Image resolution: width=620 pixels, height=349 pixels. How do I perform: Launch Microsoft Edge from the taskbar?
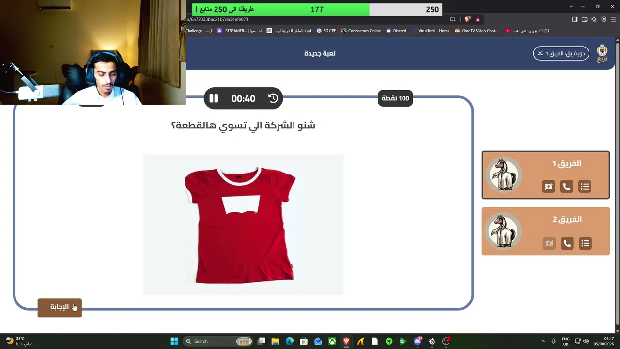290,341
